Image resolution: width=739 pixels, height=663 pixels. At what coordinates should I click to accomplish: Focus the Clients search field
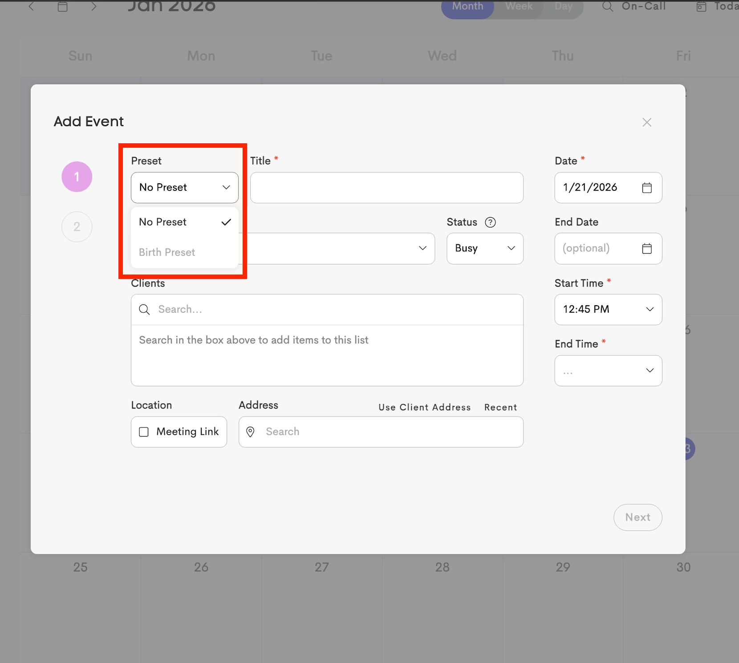pos(327,309)
